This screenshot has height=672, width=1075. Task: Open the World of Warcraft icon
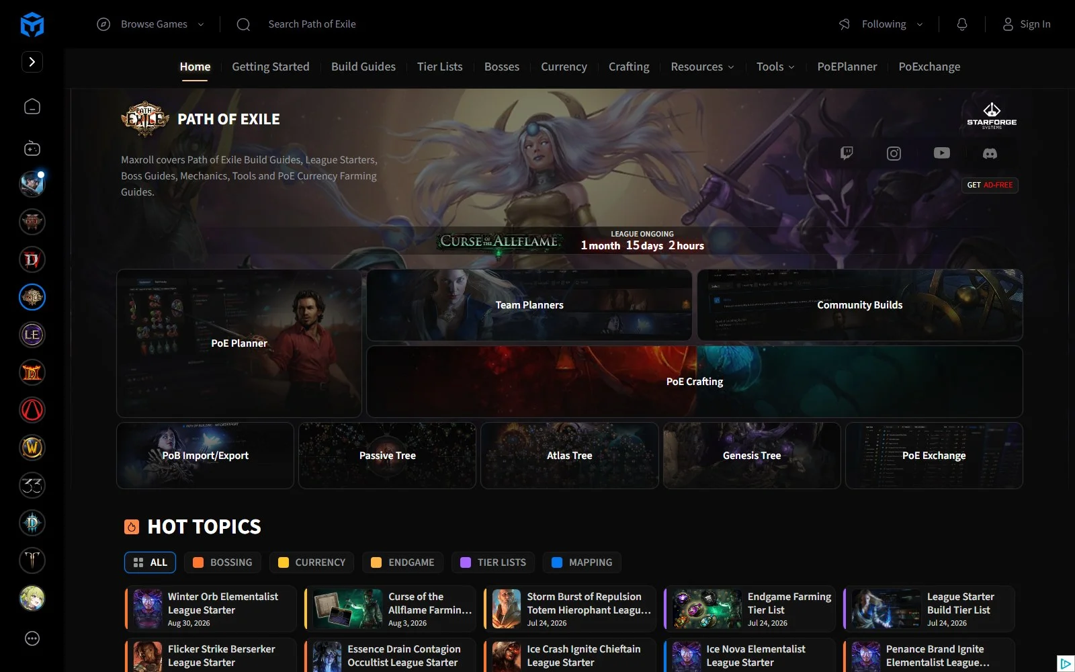point(32,448)
